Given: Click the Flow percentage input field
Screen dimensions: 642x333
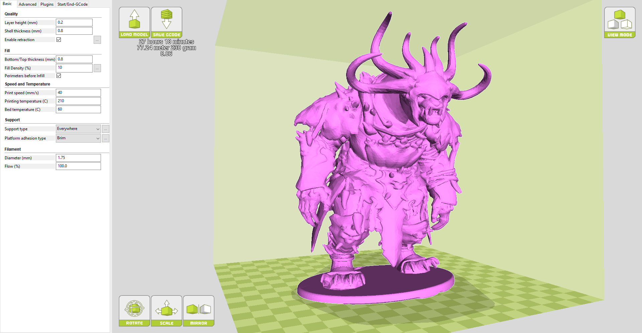Looking at the screenshot, I should click(x=78, y=166).
